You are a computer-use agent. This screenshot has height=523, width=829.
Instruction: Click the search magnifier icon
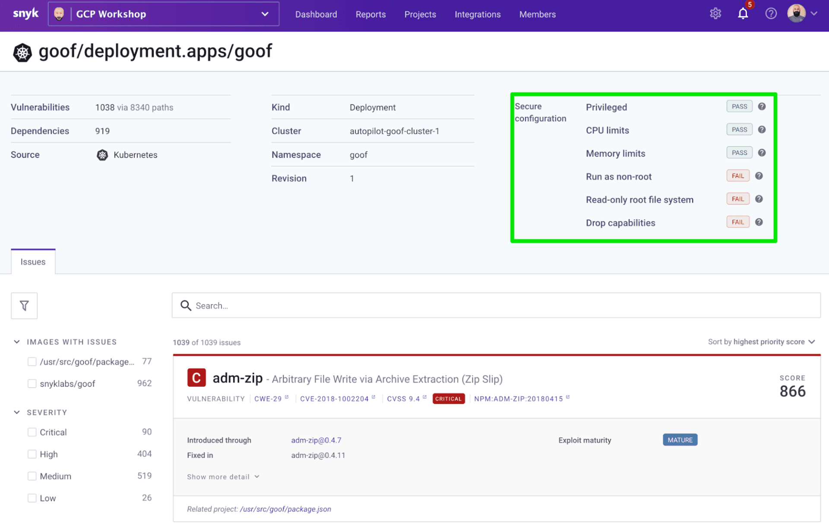click(186, 306)
